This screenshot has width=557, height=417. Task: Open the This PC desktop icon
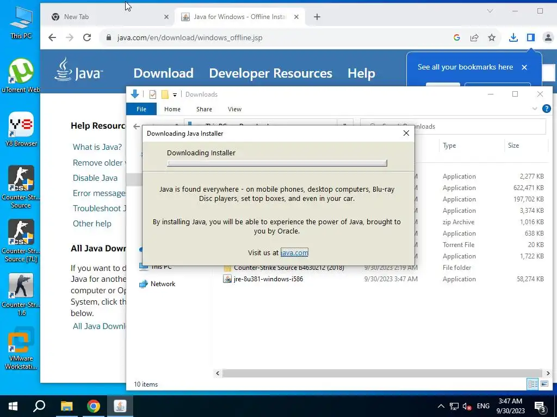click(x=21, y=22)
